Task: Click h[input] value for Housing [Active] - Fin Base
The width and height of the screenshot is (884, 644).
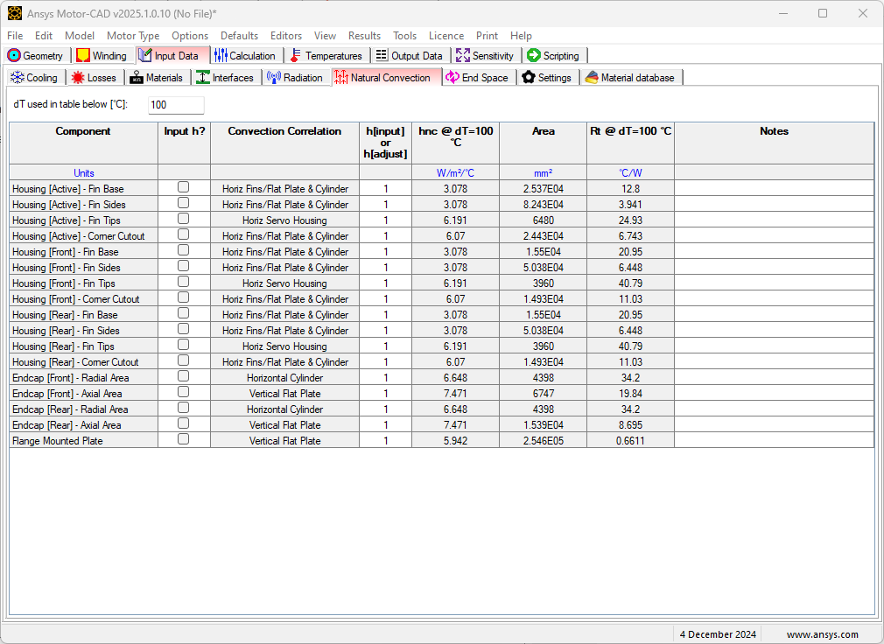Action: click(x=386, y=189)
